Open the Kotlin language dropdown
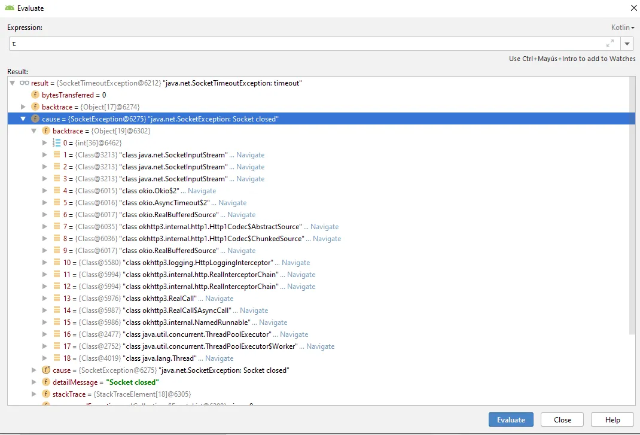 (623, 28)
